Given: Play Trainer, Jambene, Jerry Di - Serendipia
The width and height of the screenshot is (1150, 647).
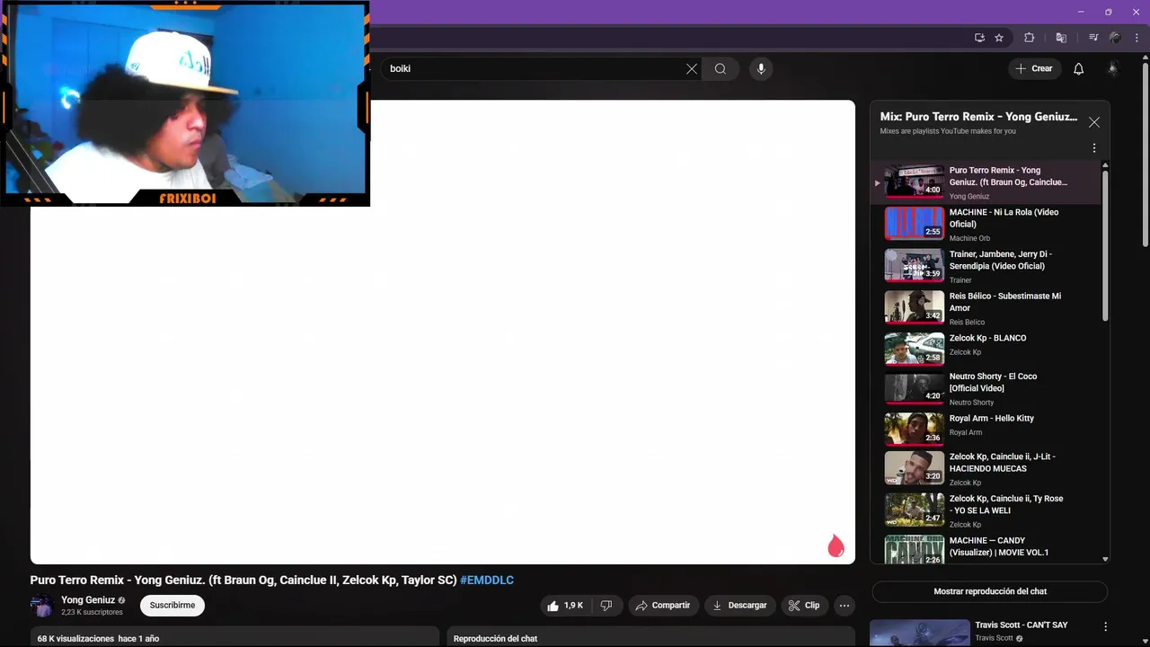Looking at the screenshot, I should pos(986,266).
